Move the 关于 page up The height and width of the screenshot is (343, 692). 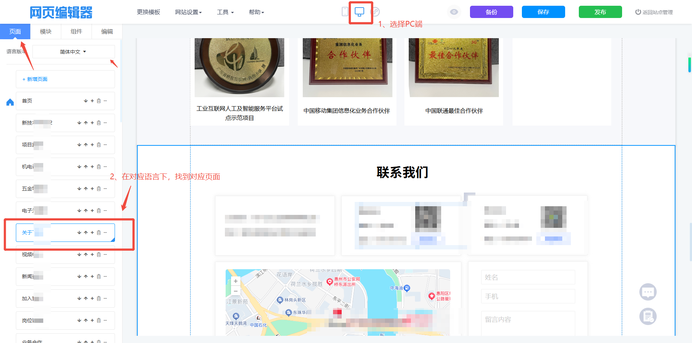[86, 233]
